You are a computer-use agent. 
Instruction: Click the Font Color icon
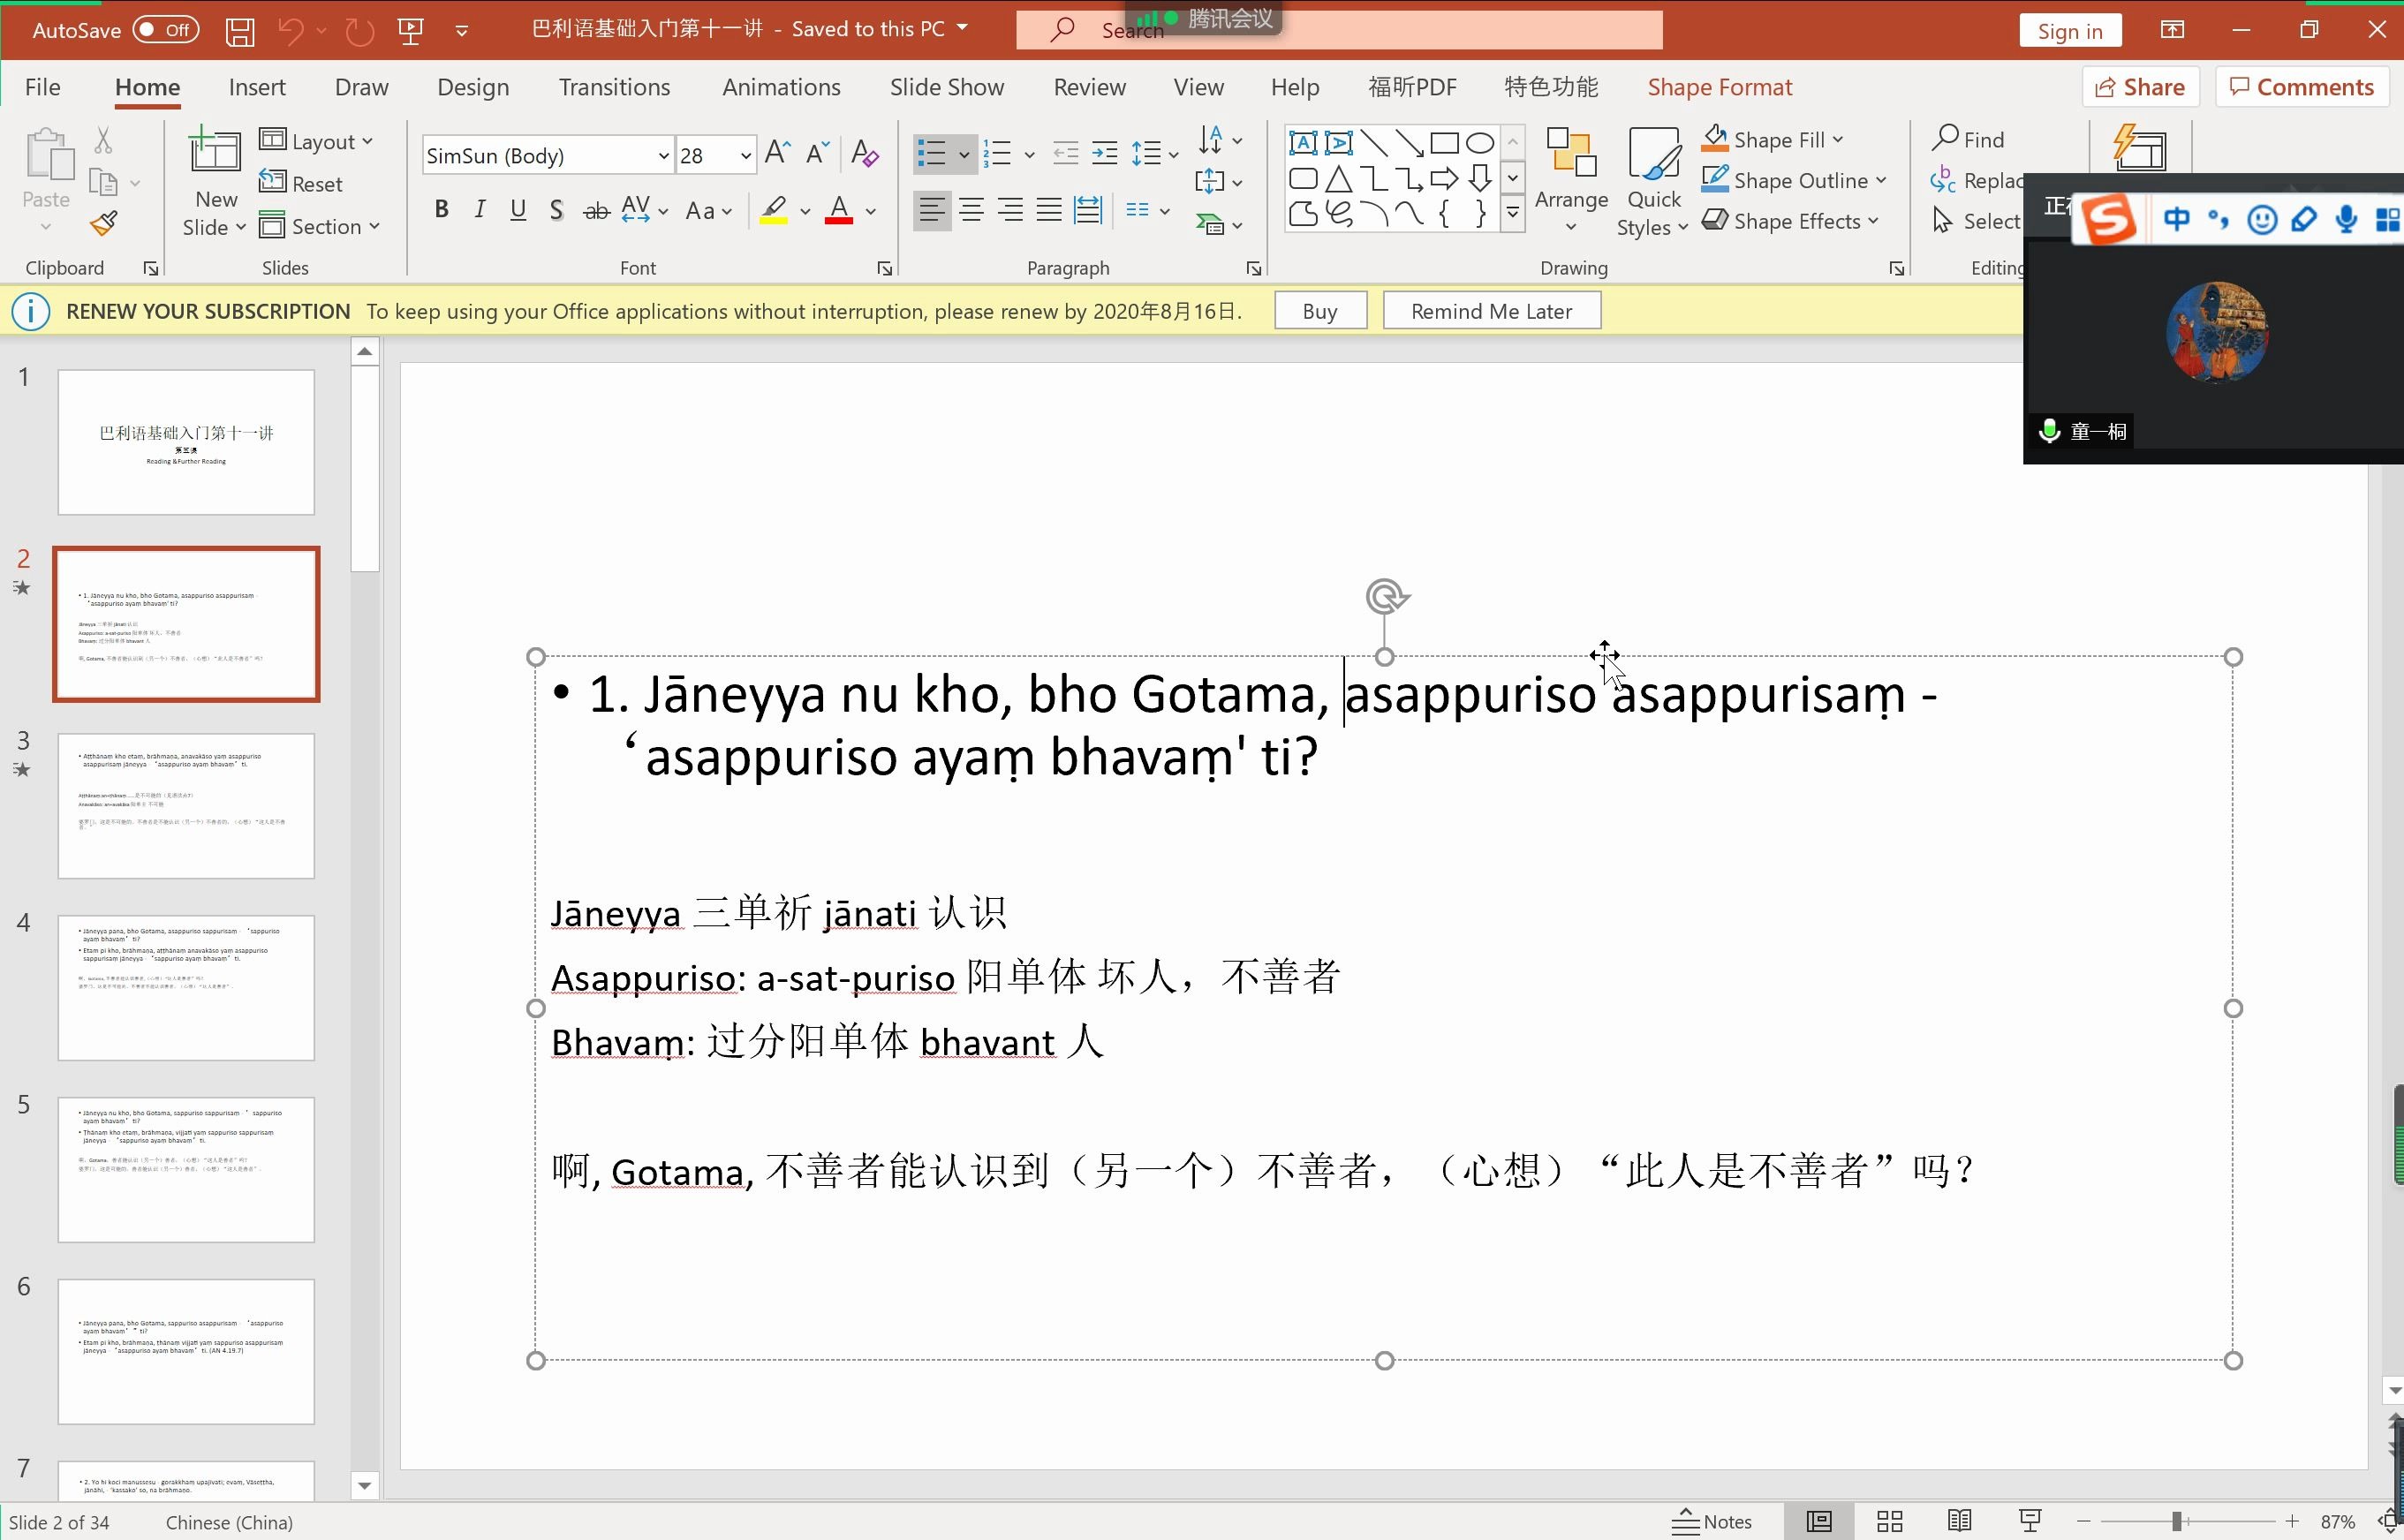coord(839,208)
